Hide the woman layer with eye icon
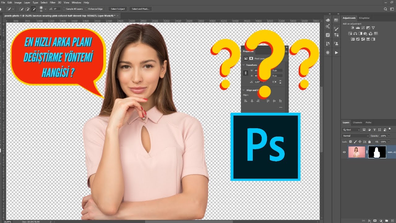This screenshot has height=223, width=396. (x=344, y=152)
